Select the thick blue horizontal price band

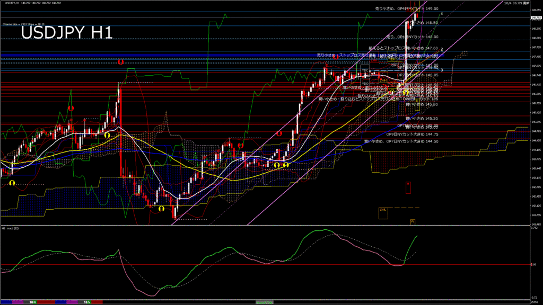click(x=159, y=55)
